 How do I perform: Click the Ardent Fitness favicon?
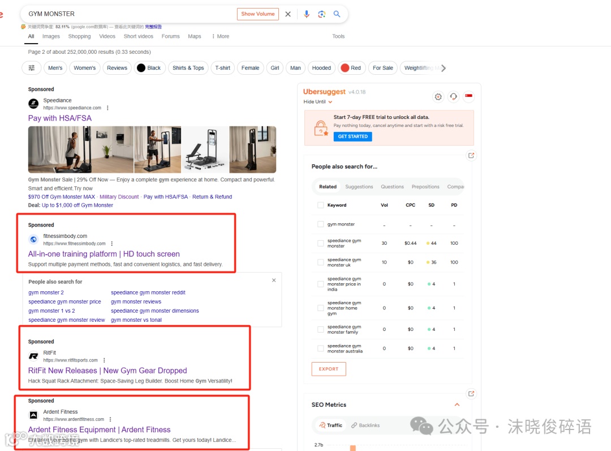point(33,415)
